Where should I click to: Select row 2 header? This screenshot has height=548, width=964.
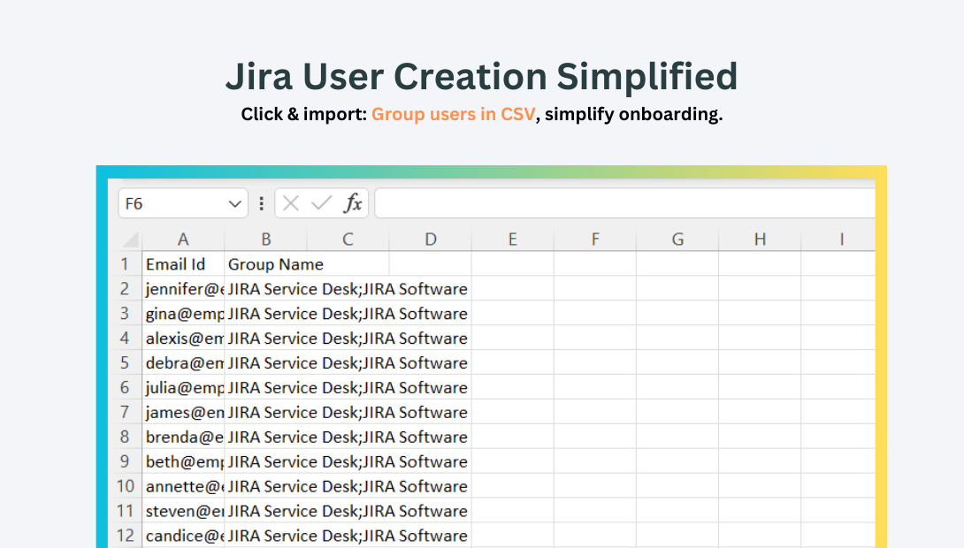pyautogui.click(x=126, y=289)
